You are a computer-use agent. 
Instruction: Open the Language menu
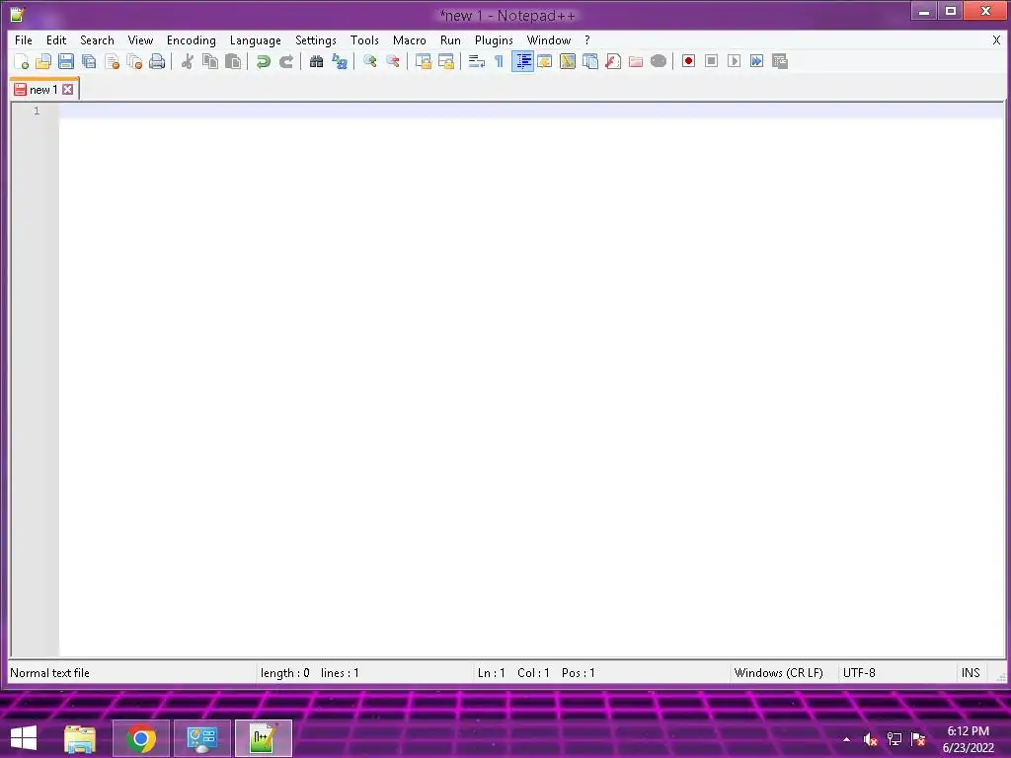[256, 39]
